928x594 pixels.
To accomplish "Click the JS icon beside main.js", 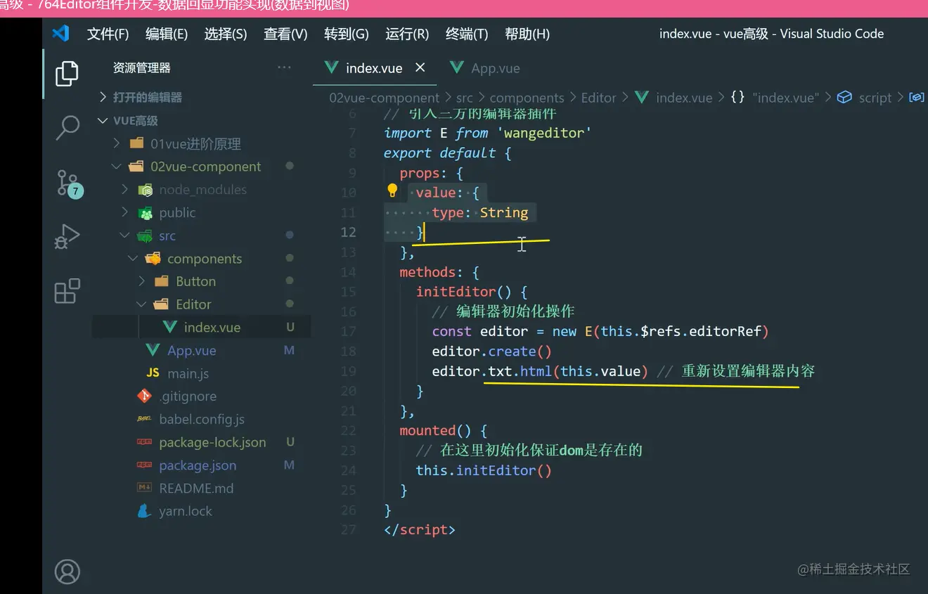I will (153, 373).
